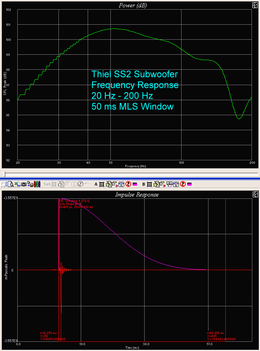Open the multicolored bars icon
260x351 pixels.
click(37, 184)
